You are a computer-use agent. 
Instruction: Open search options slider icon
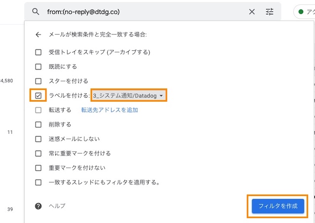click(x=270, y=12)
